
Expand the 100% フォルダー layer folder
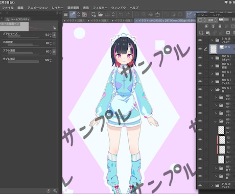coord(212,82)
